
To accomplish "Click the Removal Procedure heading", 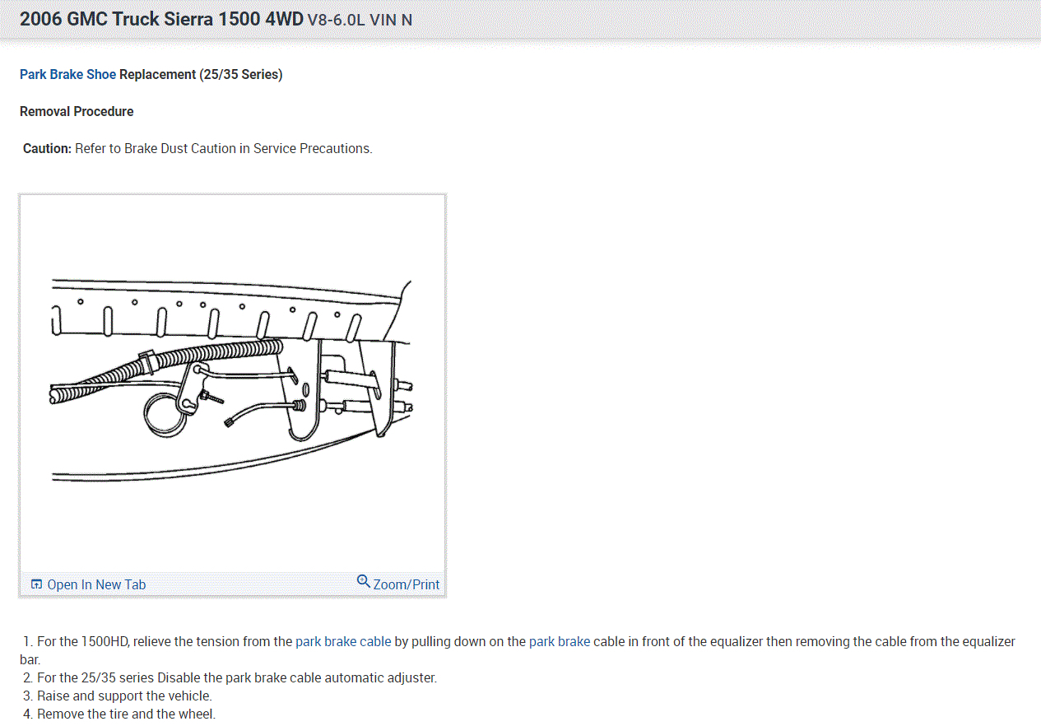I will pos(77,111).
